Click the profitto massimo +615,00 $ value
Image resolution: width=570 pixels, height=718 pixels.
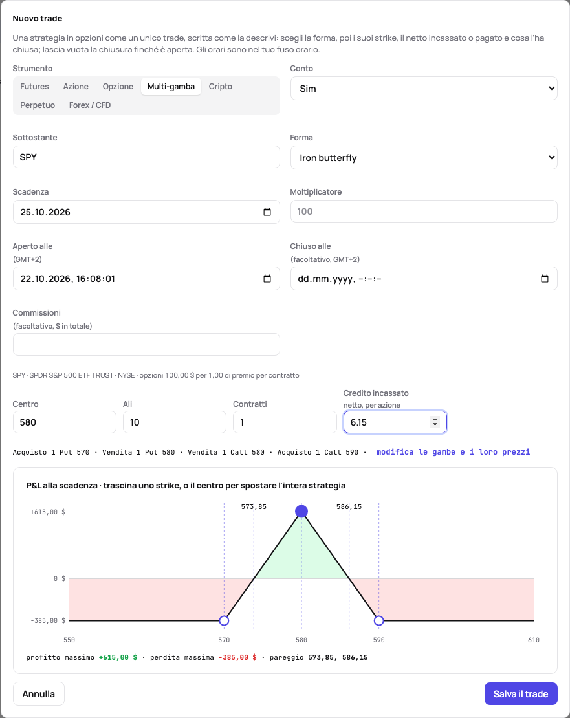tap(118, 658)
